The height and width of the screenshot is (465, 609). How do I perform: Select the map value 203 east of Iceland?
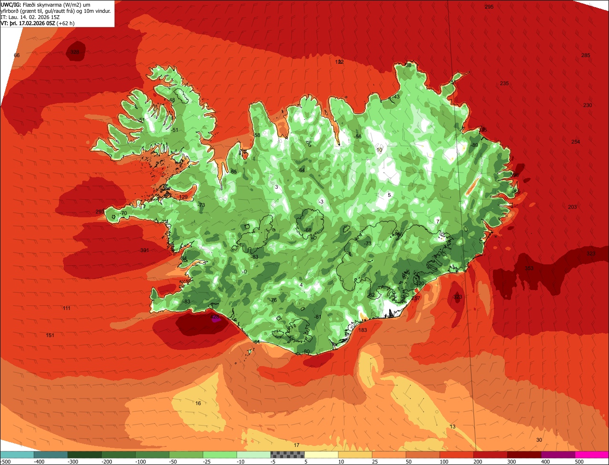click(x=572, y=207)
